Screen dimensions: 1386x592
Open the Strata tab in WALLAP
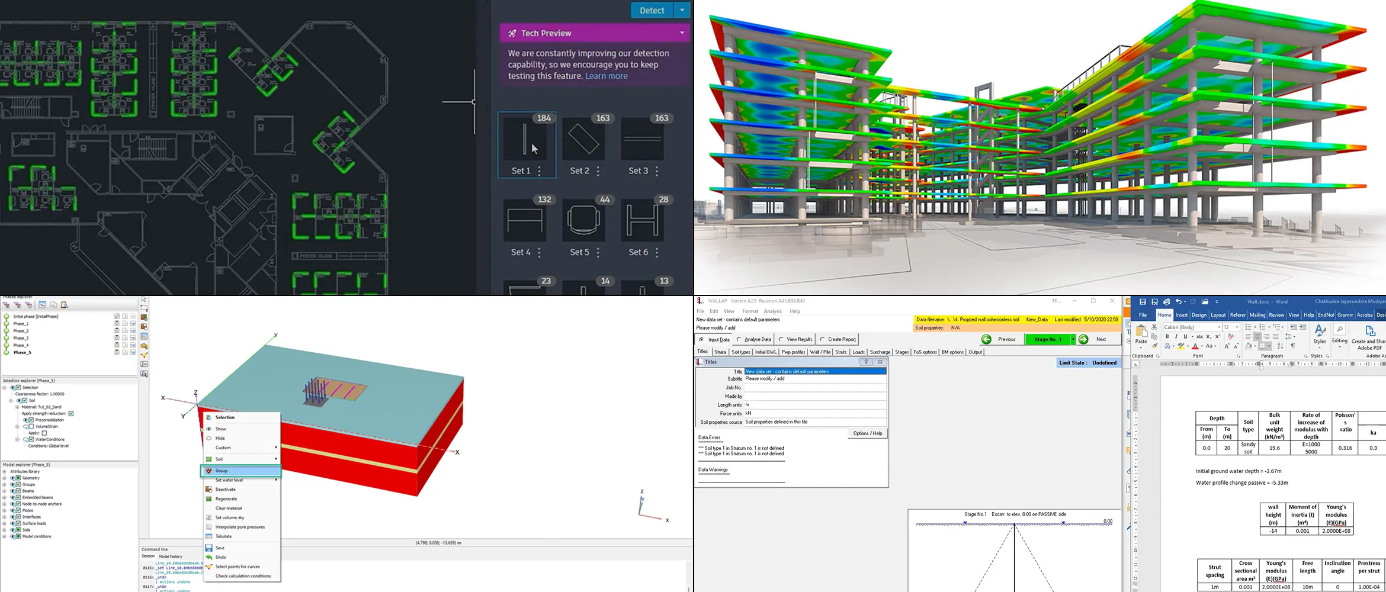click(720, 352)
